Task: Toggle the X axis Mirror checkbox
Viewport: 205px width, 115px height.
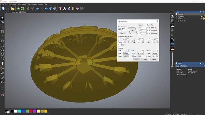Action: pyautogui.click(x=128, y=42)
